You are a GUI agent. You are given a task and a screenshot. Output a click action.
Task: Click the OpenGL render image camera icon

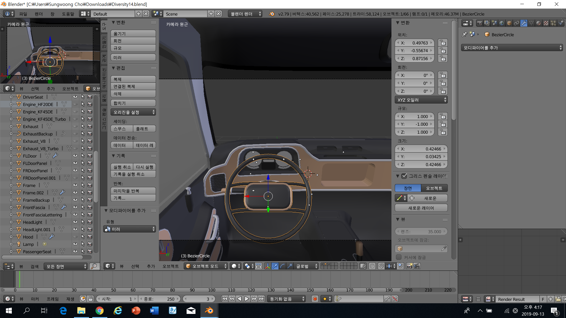pos(409,266)
